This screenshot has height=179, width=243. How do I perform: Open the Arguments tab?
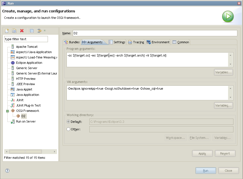pos(92,42)
